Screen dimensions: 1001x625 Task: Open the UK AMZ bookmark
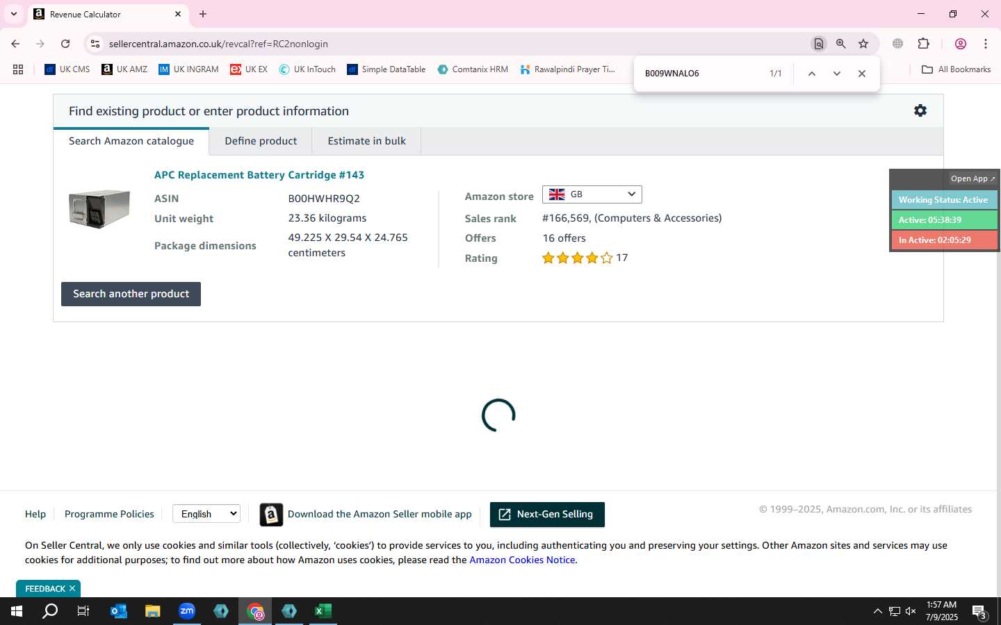(x=124, y=69)
